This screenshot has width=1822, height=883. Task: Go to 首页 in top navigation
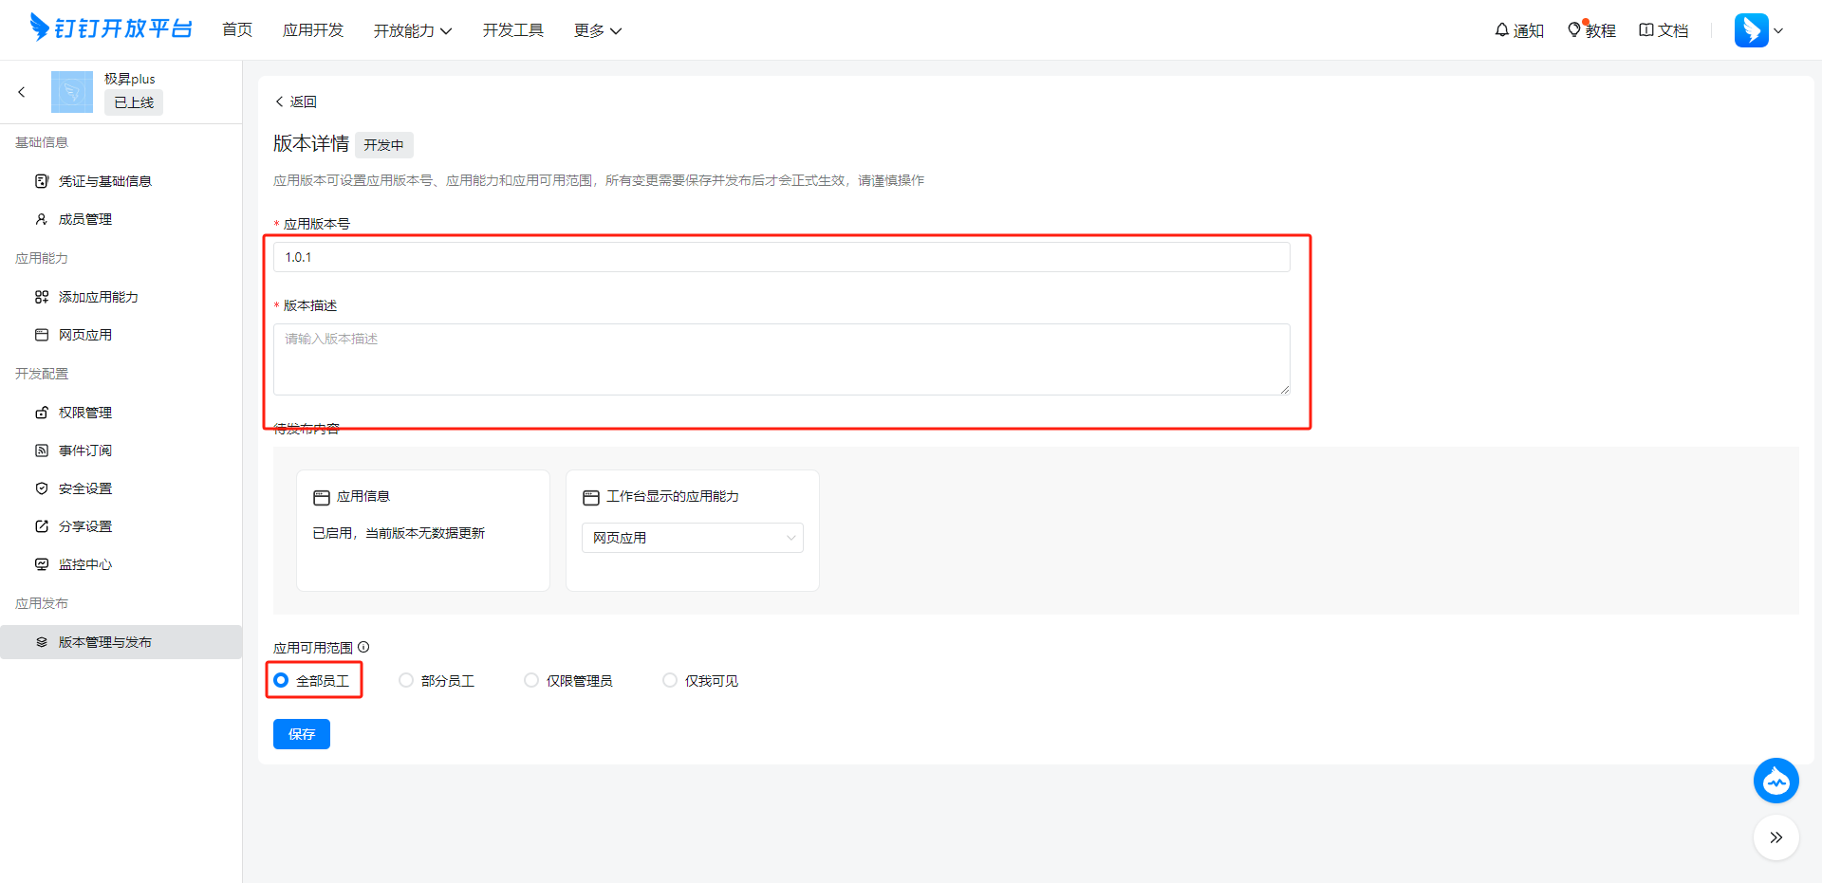point(237,30)
